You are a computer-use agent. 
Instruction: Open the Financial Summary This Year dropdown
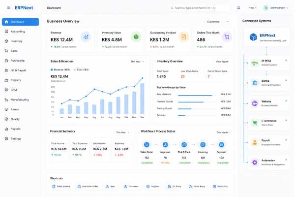pyautogui.click(x=122, y=132)
